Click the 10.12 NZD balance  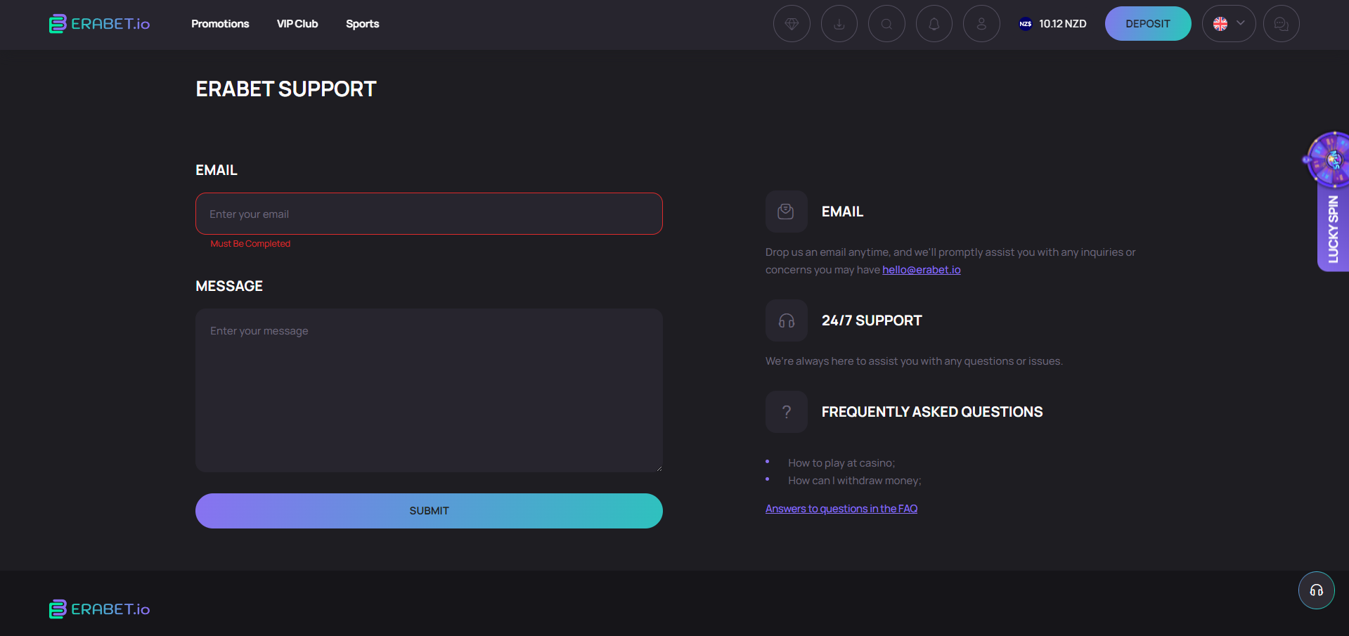[x=1063, y=24]
